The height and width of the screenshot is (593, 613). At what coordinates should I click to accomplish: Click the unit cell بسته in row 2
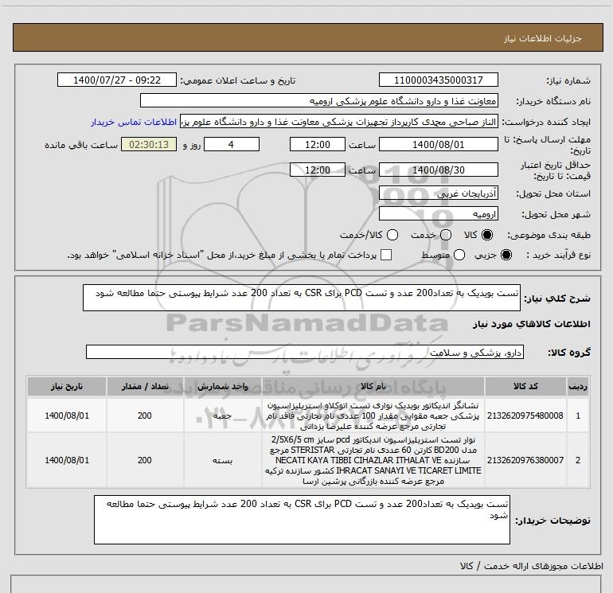point(222,460)
